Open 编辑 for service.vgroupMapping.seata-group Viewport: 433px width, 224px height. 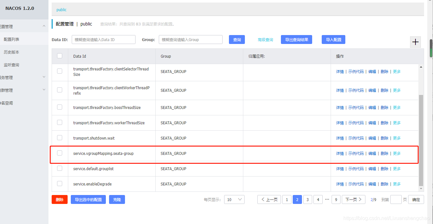click(x=372, y=154)
